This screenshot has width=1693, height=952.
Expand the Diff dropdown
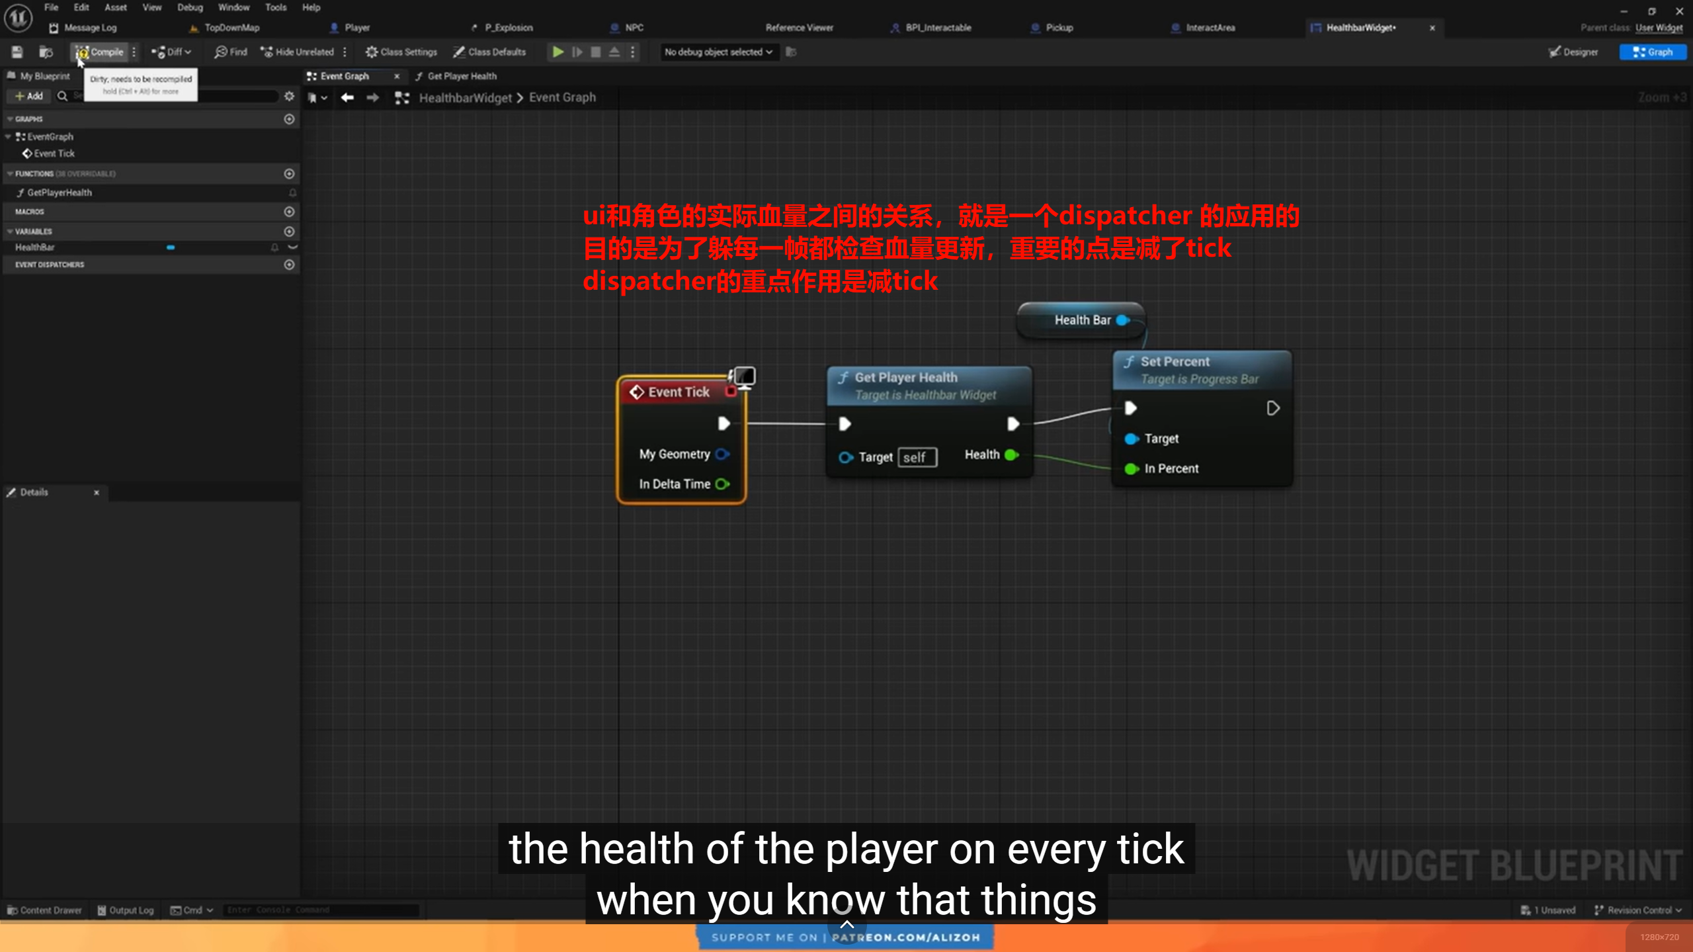tap(172, 52)
